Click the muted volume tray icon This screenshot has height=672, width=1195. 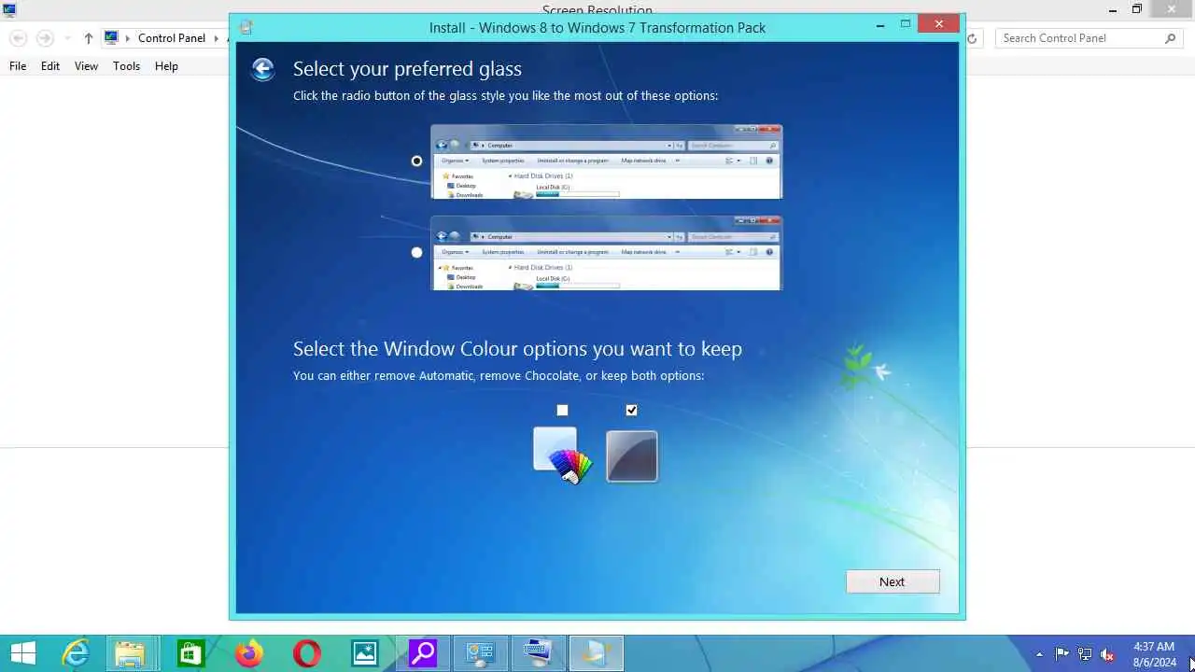1107,654
